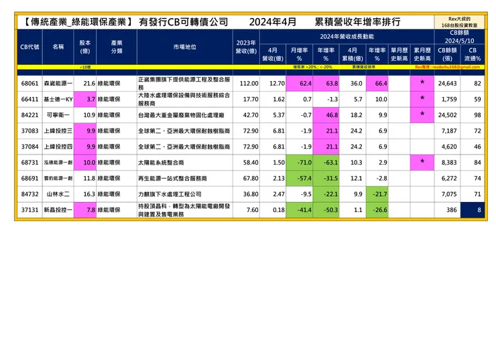Select pink capital cell 3.7
Viewport: 496px width, 350px height.
85,99
